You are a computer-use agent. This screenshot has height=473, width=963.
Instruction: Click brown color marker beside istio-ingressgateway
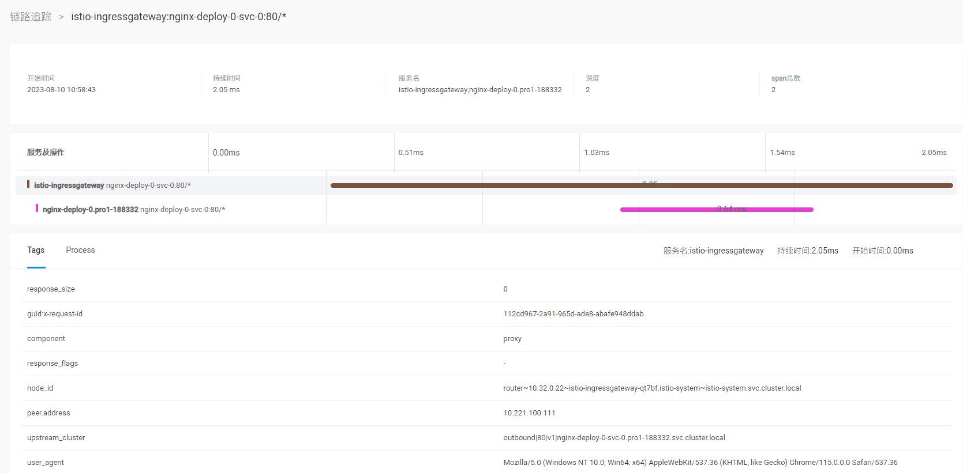[28, 184]
